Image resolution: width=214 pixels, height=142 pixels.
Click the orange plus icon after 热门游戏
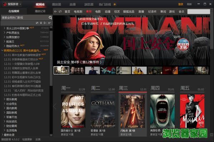115,4
